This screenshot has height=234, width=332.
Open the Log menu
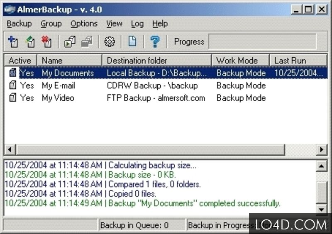pyautogui.click(x=137, y=24)
